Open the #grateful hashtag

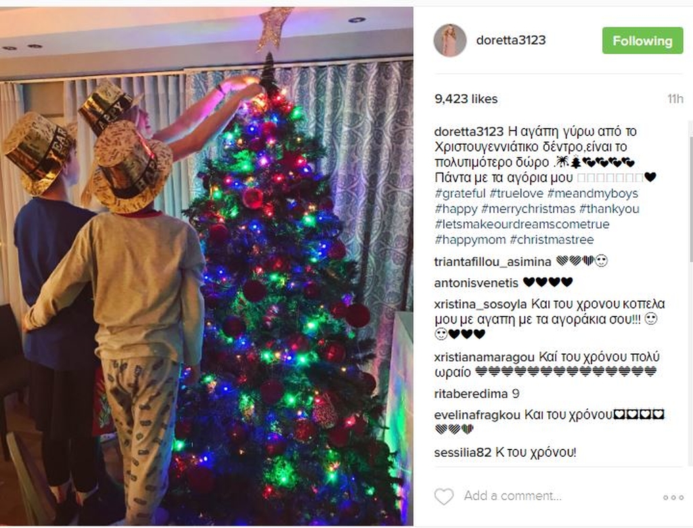pos(460,194)
